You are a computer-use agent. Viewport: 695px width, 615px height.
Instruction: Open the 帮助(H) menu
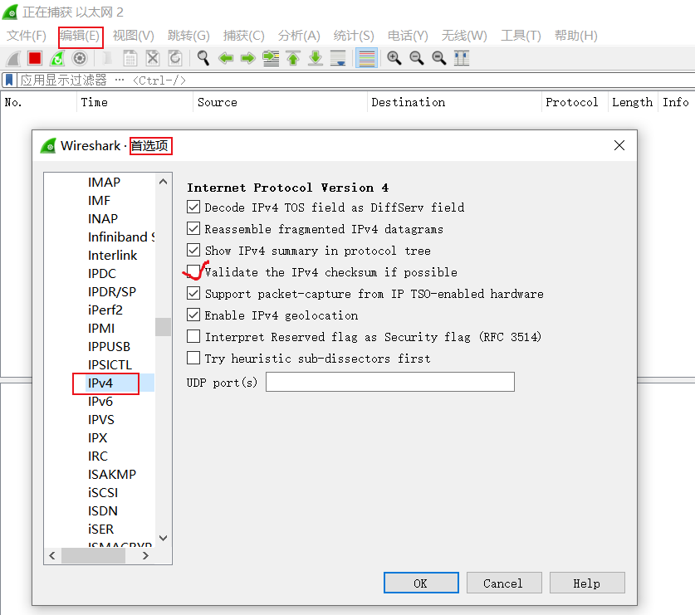[x=575, y=36]
